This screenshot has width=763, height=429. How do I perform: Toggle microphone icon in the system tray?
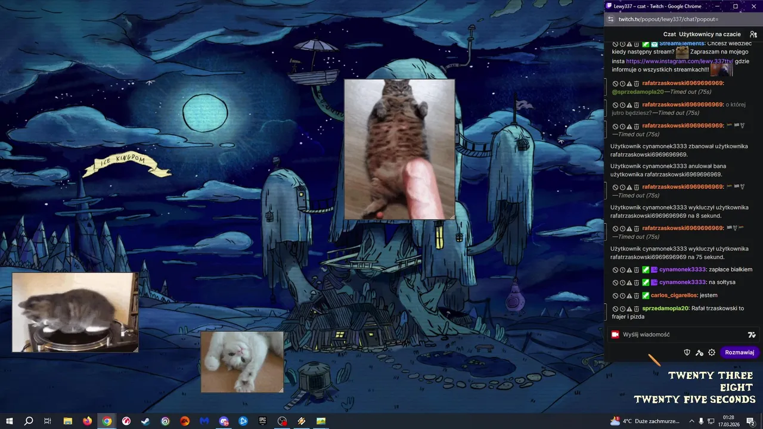tap(702, 421)
